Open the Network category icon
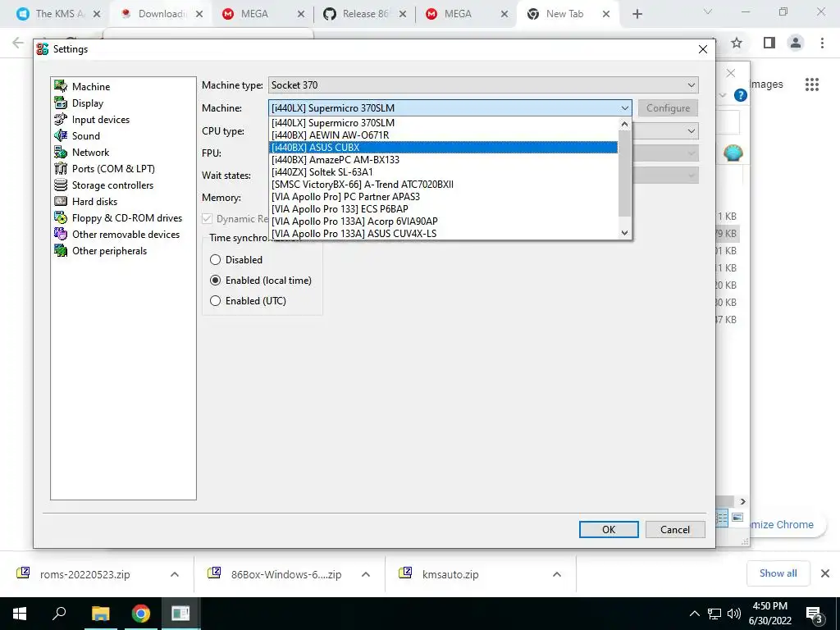Image resolution: width=840 pixels, height=630 pixels. [x=61, y=152]
